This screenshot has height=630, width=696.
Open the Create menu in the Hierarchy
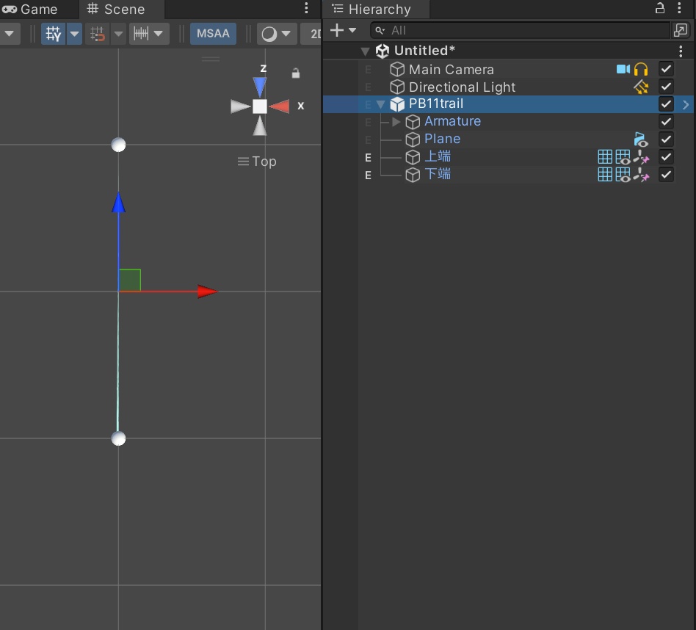[338, 30]
